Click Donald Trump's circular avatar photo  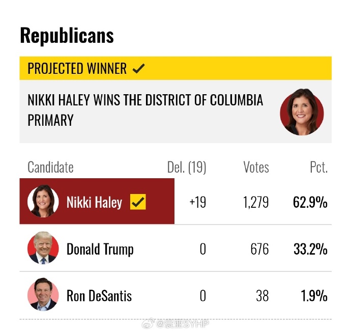(43, 248)
